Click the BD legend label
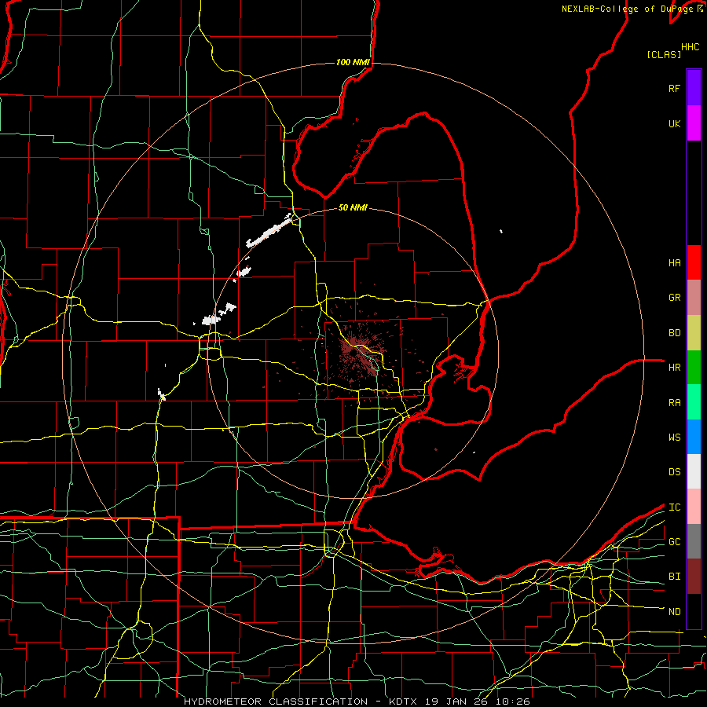Viewport: 707px width, 707px height. tap(674, 333)
